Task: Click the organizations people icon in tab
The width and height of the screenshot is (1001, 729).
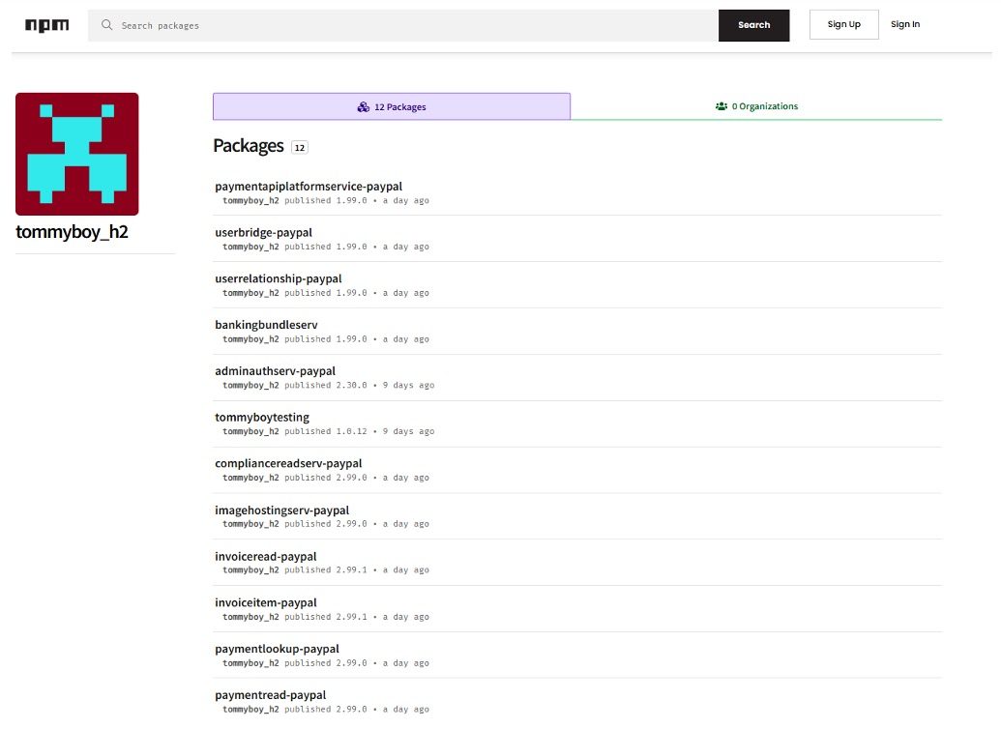Action: [721, 106]
